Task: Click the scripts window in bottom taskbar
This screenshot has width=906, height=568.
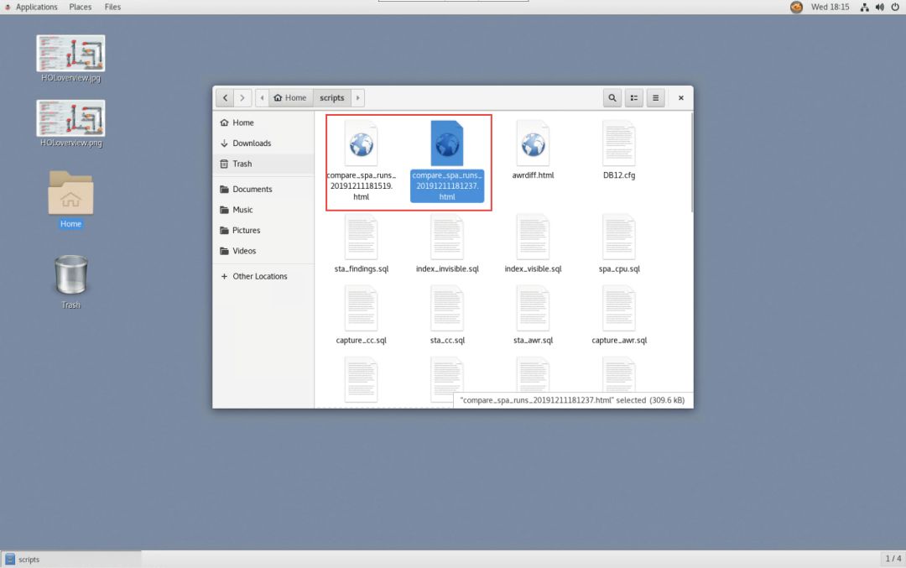Action: pos(71,560)
